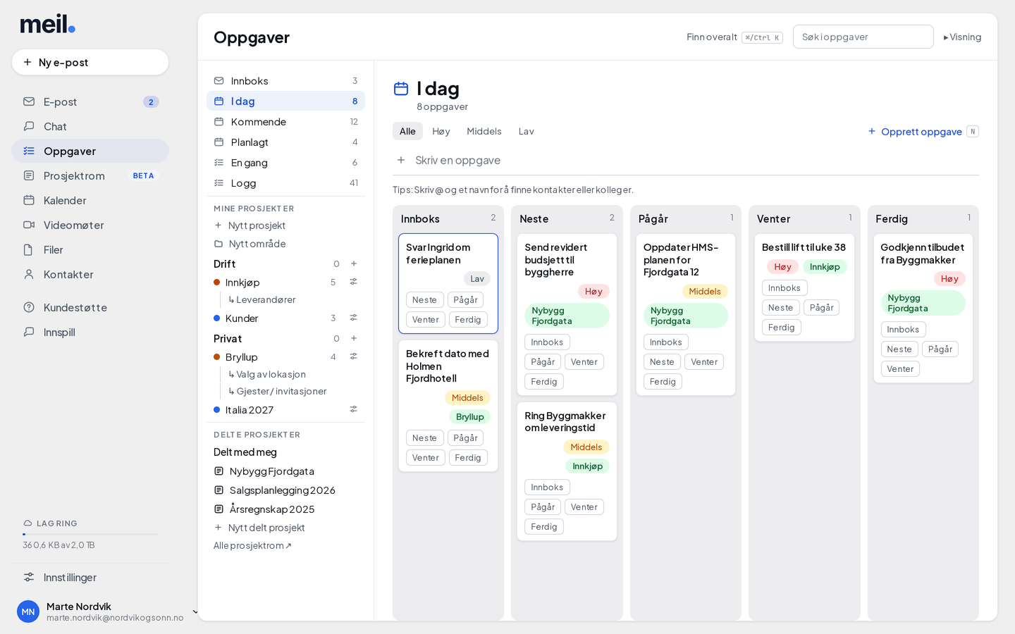Screen dimensions: 1015x634
Task: Open settings sliders for Innkjøp project
Action: point(354,282)
